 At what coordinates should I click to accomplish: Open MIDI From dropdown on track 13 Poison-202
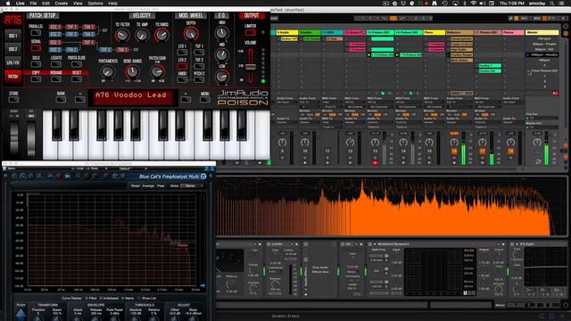[x=380, y=103]
